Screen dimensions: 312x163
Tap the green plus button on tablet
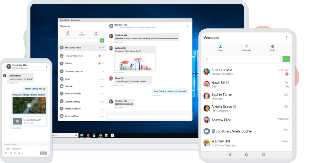[286, 59]
